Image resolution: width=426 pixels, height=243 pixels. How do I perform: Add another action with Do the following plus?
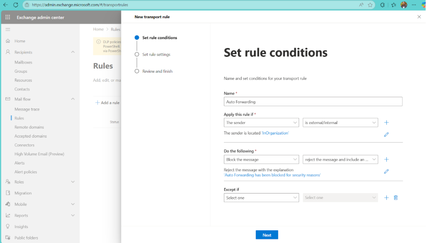tap(386, 159)
